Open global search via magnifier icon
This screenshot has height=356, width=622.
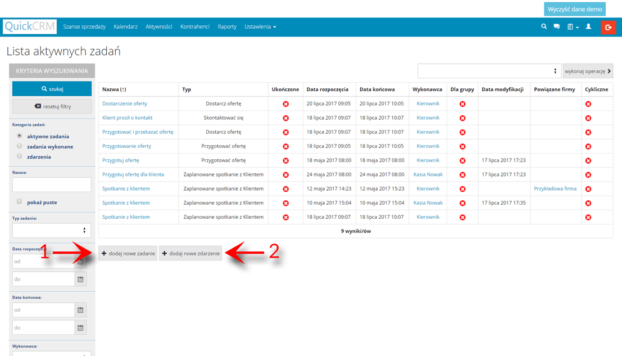coord(543,26)
